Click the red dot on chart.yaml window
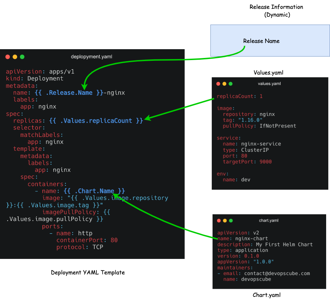The width and height of the screenshot is (330, 300). 218,220
